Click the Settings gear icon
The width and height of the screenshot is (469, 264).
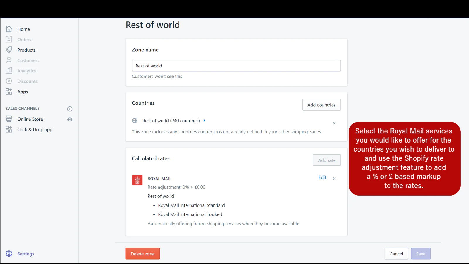(x=9, y=254)
